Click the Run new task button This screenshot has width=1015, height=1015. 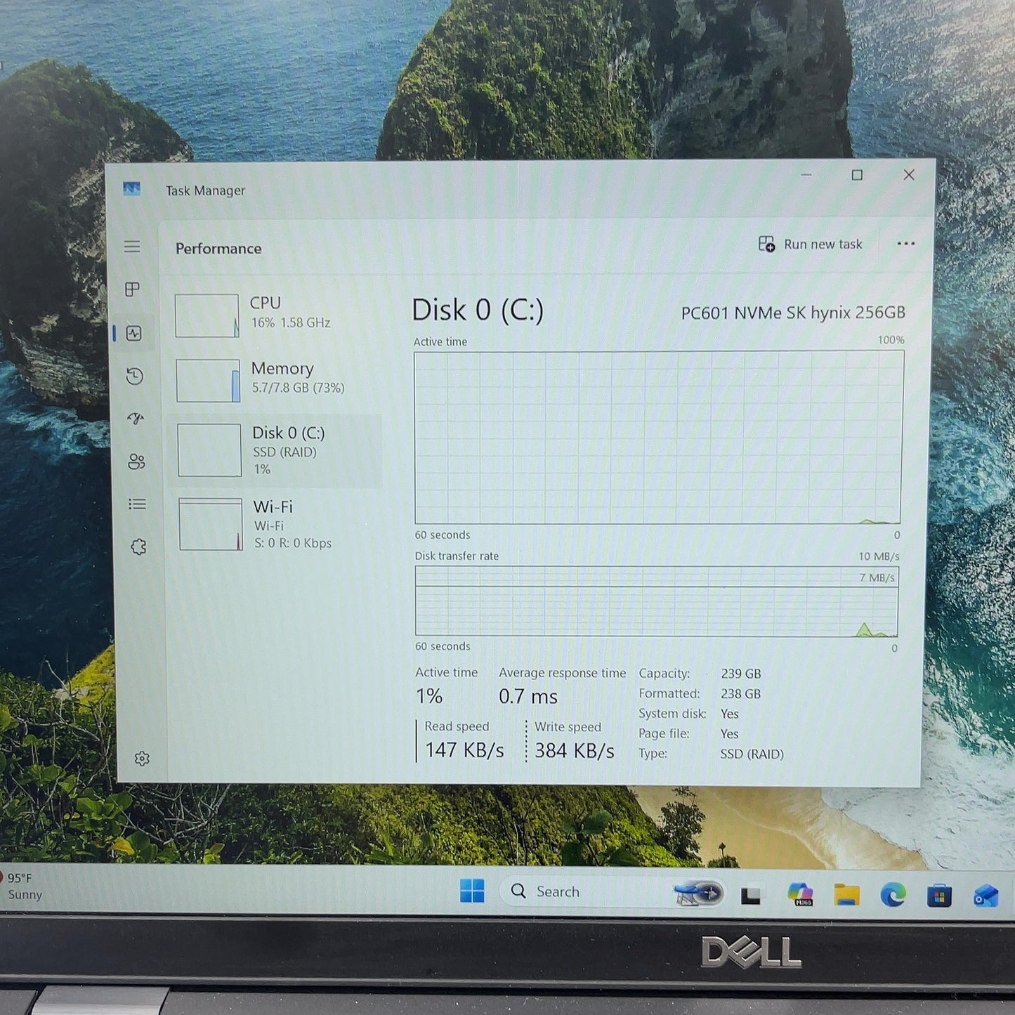[811, 244]
